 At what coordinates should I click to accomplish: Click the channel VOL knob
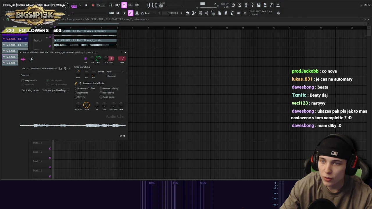(x=98, y=59)
